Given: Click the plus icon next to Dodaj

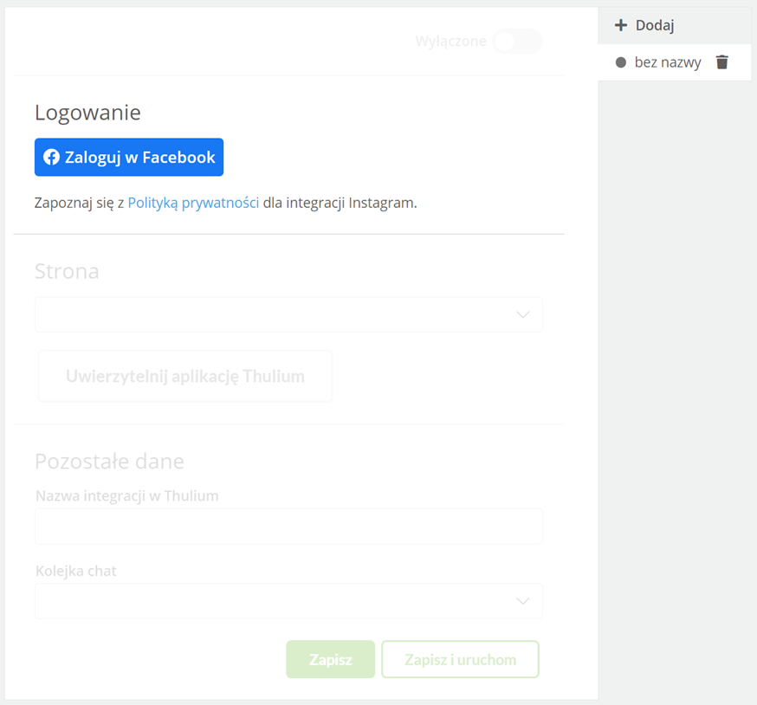Looking at the screenshot, I should coord(621,25).
